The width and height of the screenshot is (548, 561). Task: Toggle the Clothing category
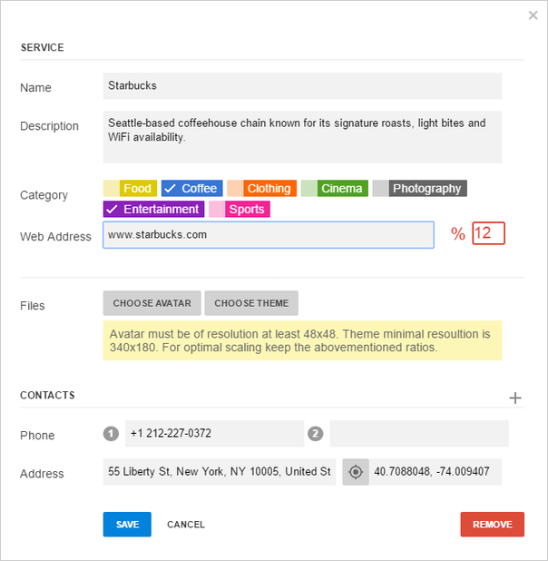[x=262, y=188]
